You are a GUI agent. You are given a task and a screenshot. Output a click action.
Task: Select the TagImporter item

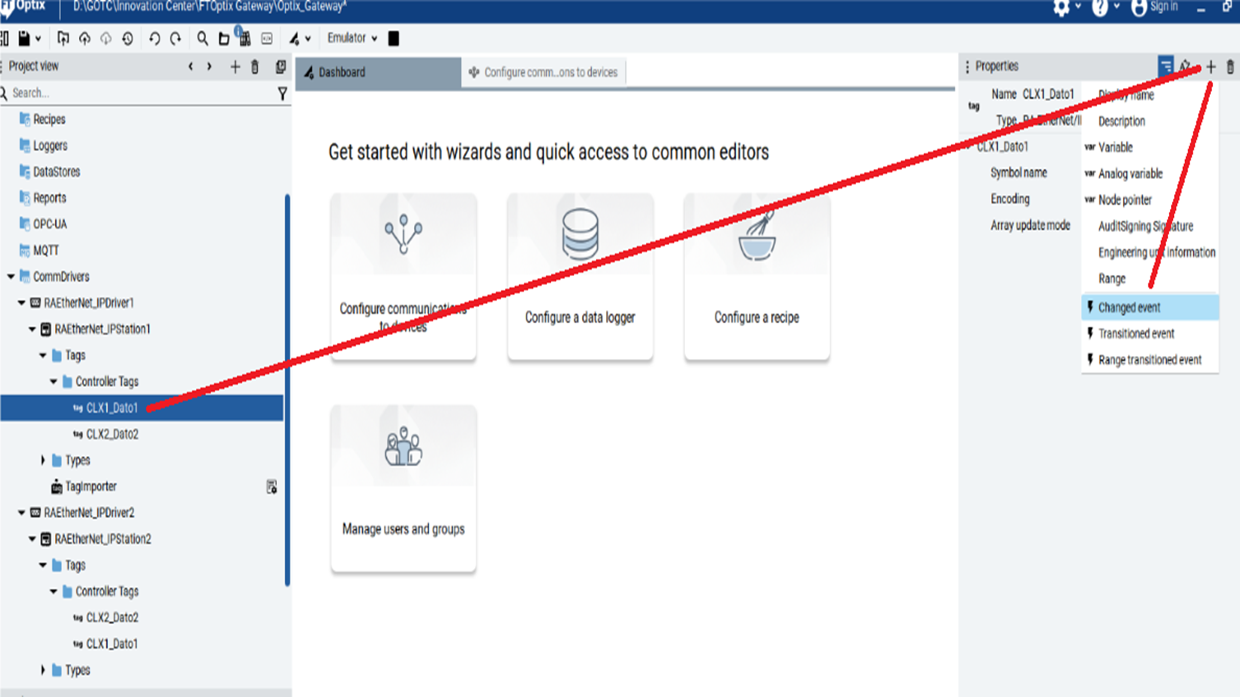coord(91,486)
